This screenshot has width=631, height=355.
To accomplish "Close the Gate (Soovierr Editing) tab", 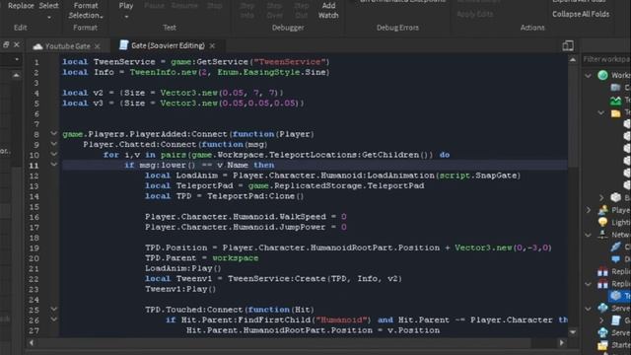I will pos(212,46).
